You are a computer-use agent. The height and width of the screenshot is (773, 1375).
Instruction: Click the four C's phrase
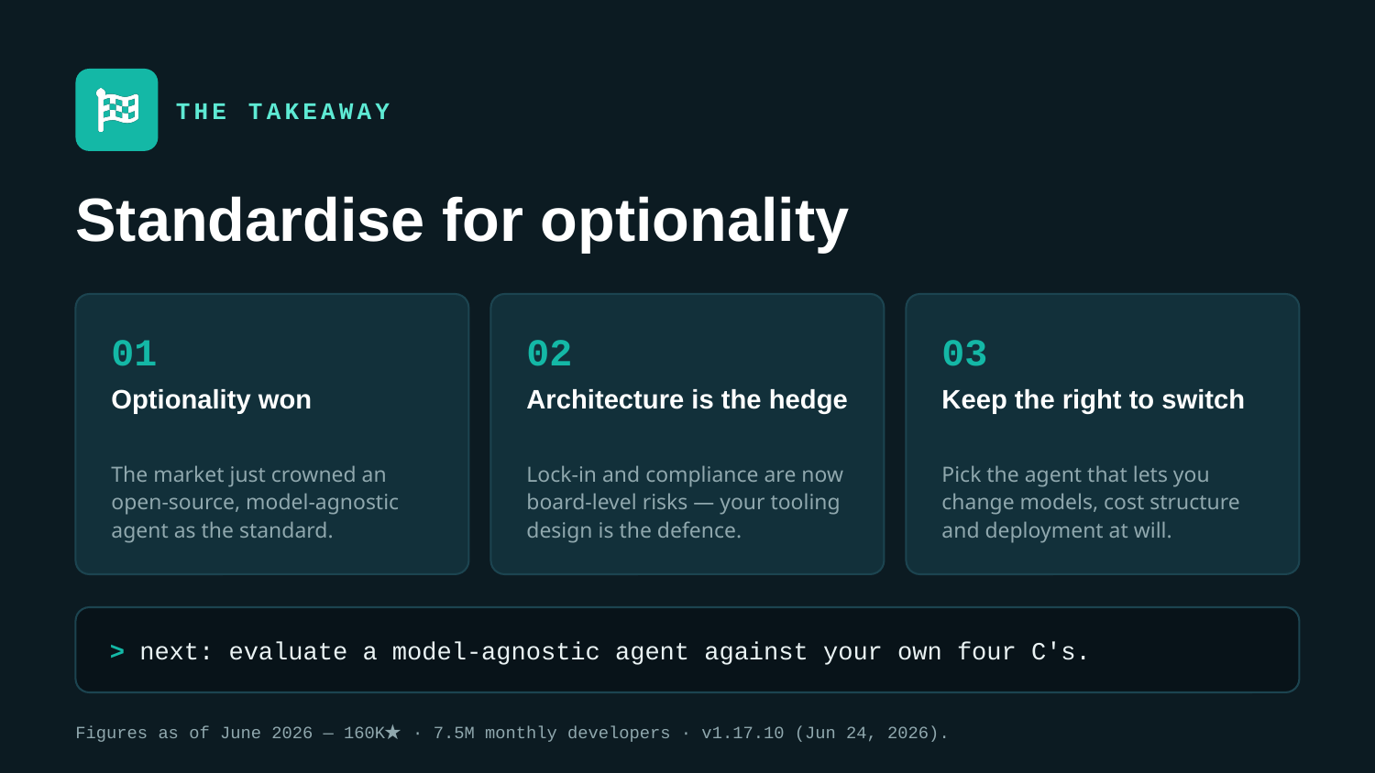click(1023, 652)
